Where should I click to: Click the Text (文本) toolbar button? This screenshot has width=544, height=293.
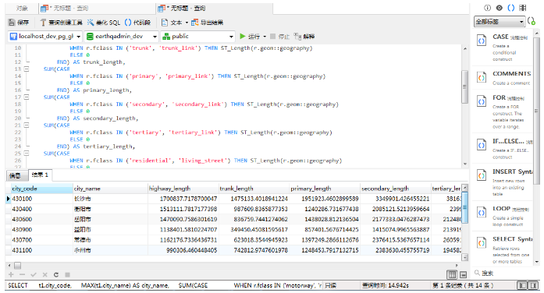172,23
